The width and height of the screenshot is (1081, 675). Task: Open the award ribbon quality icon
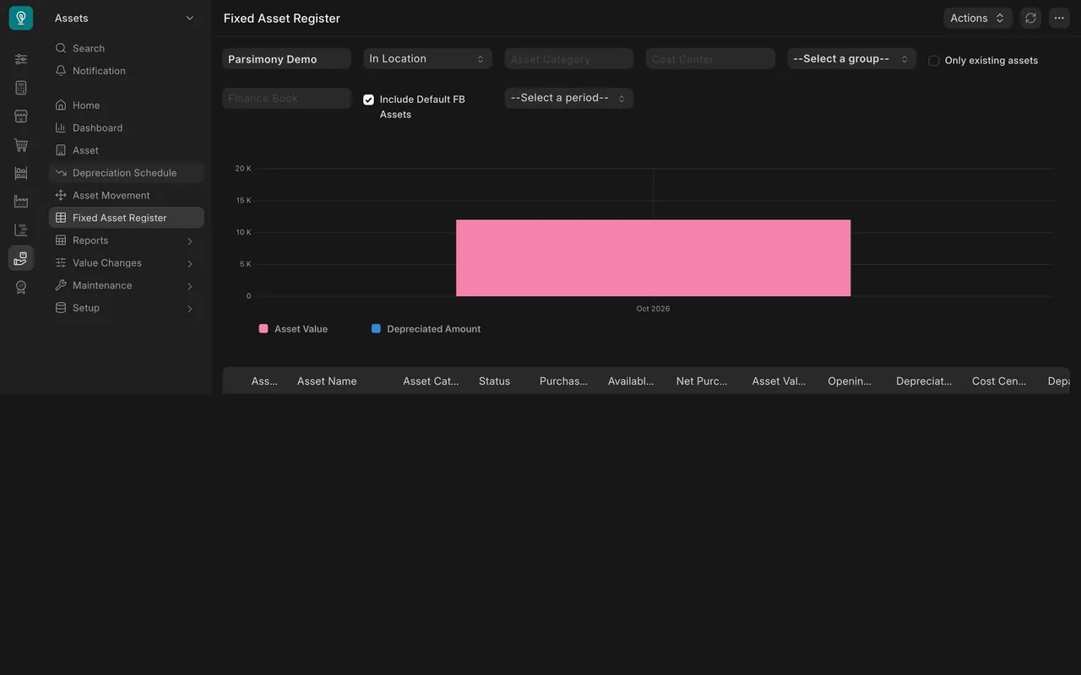coord(21,287)
